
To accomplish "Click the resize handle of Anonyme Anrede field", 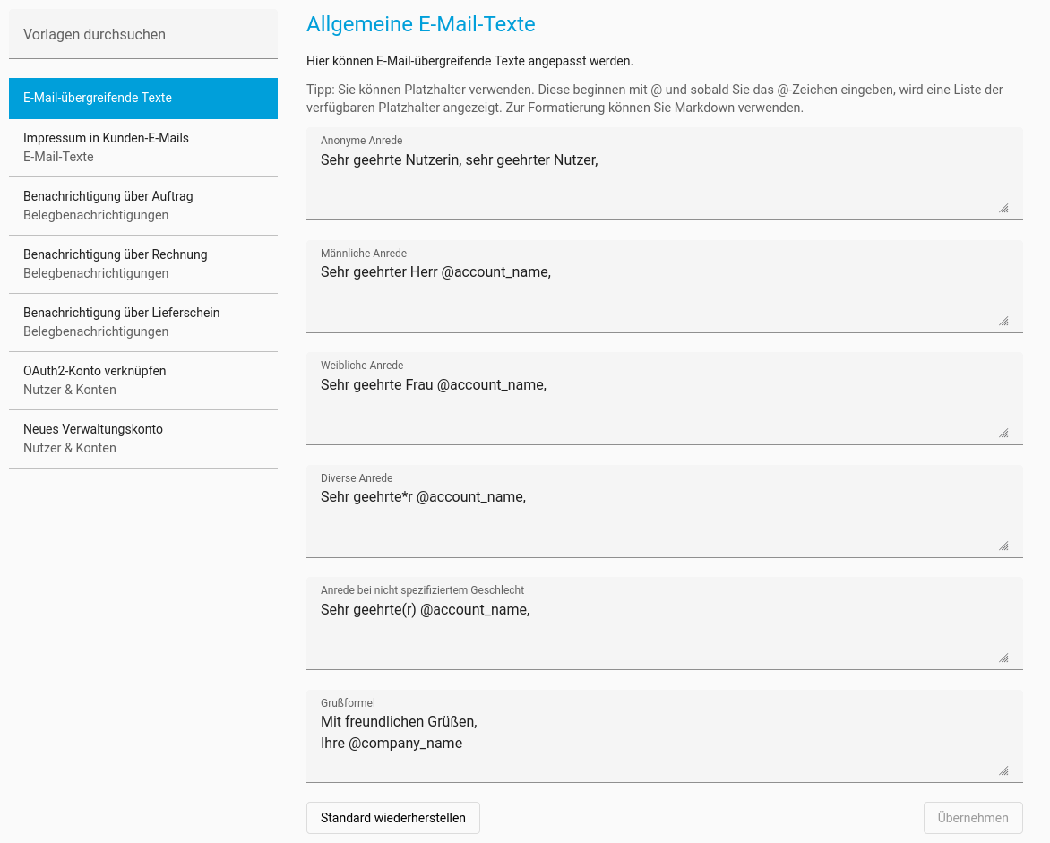I will (1003, 208).
